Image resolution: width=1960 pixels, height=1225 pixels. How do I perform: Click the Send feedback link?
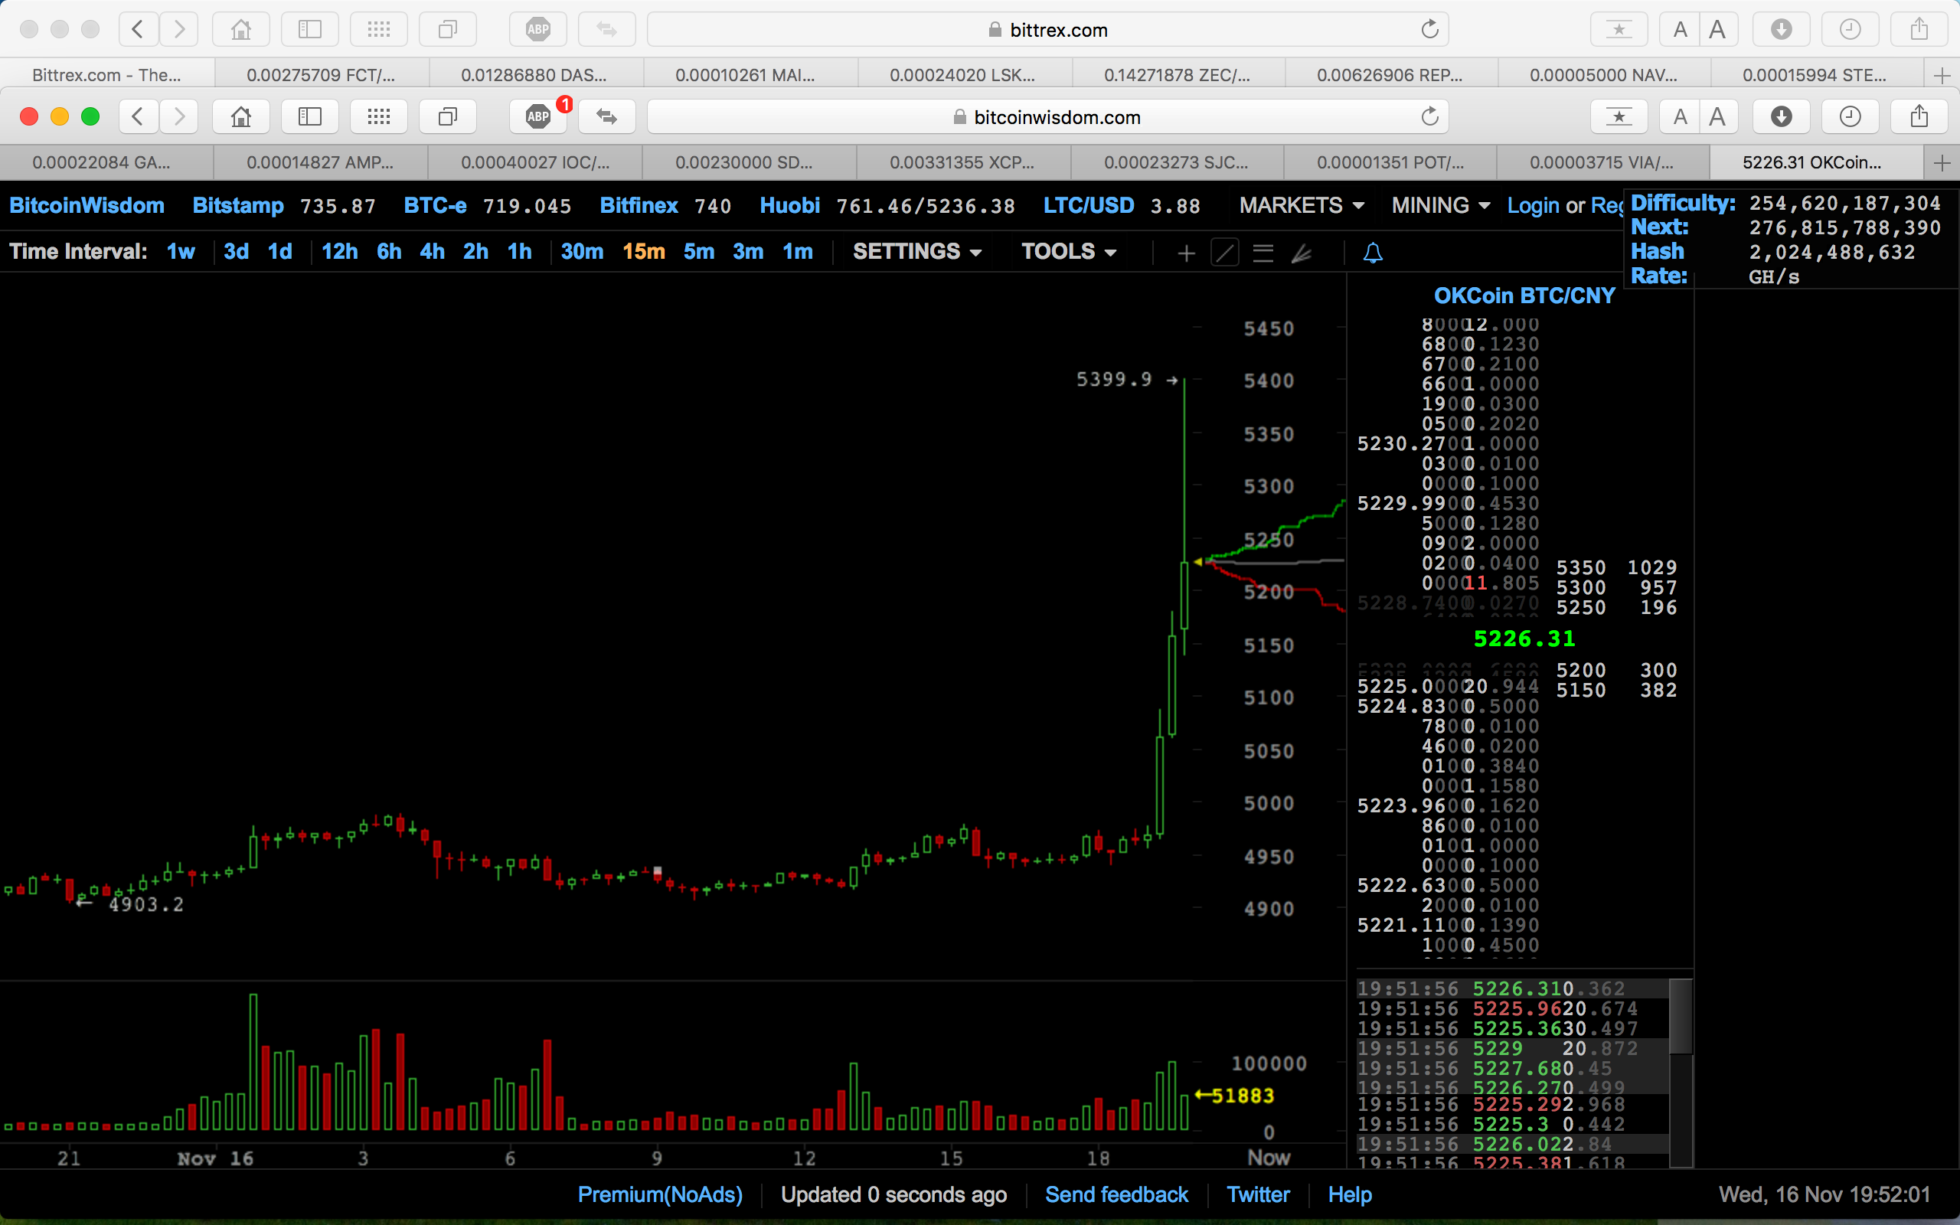1116,1194
